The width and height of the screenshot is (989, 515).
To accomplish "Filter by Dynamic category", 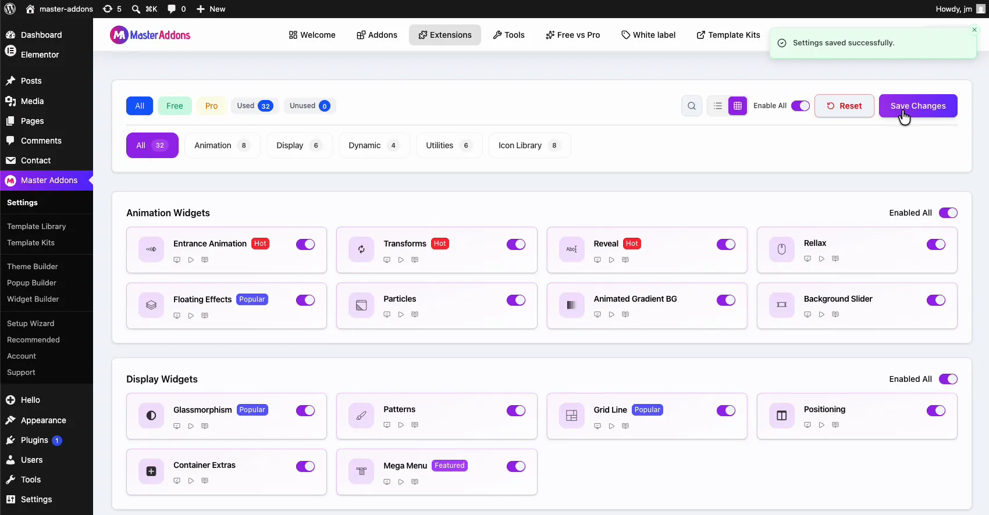I will (x=373, y=145).
